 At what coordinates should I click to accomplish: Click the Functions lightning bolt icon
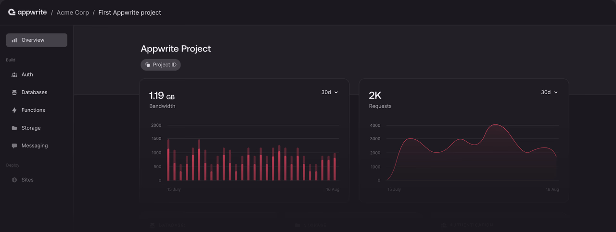(x=14, y=110)
